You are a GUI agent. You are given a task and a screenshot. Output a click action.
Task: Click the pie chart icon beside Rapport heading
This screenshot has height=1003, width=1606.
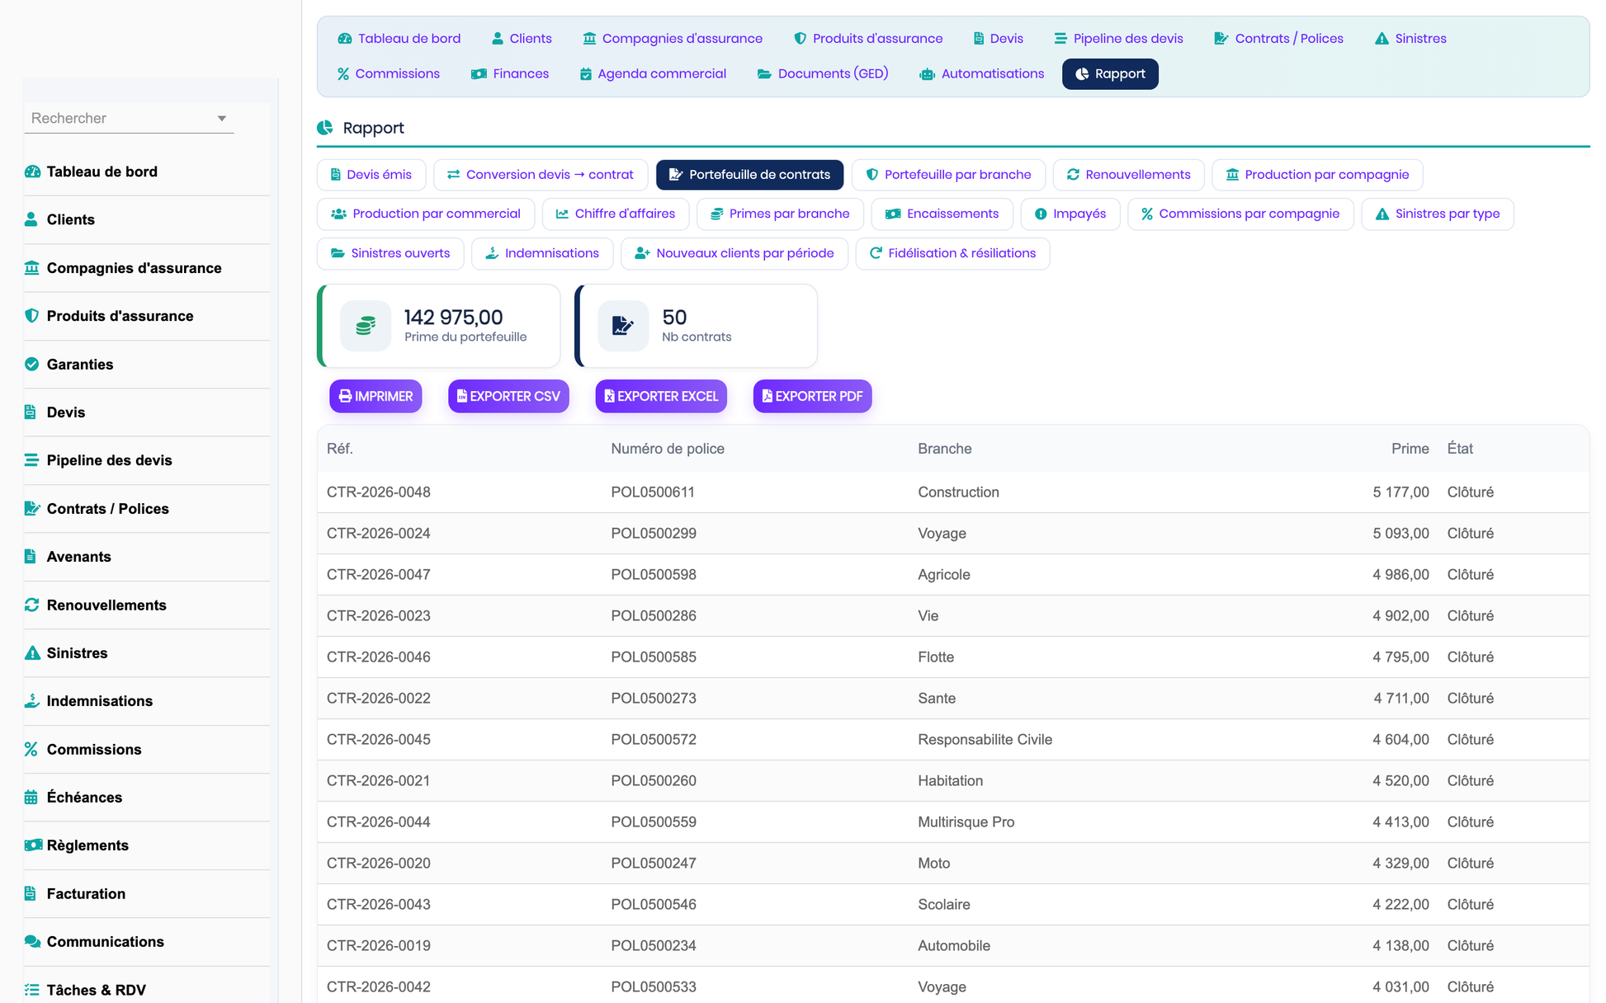[x=325, y=128]
